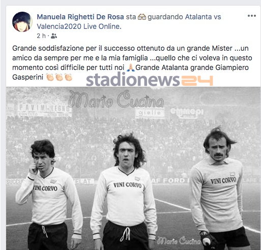
Task: Click the last clapping hands emoji
Action: [x=68, y=77]
